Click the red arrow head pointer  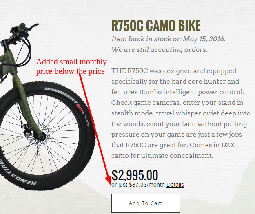pos(109,180)
